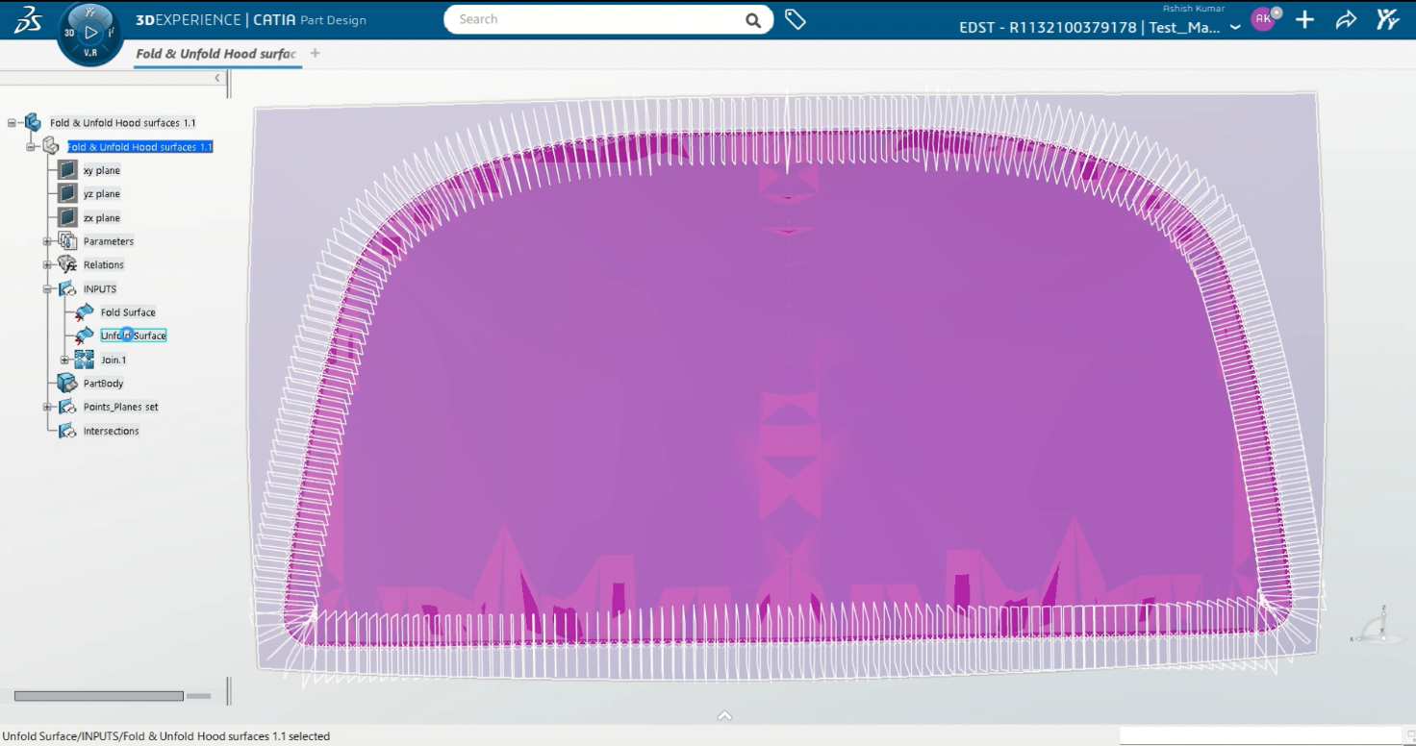The height and width of the screenshot is (746, 1416).
Task: Expand the Parameters node
Action: pos(48,241)
